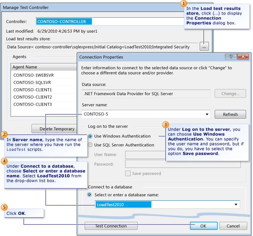Select the 'Select or enter a database name' radio
The image size is (253, 236).
pyautogui.click(x=89, y=195)
